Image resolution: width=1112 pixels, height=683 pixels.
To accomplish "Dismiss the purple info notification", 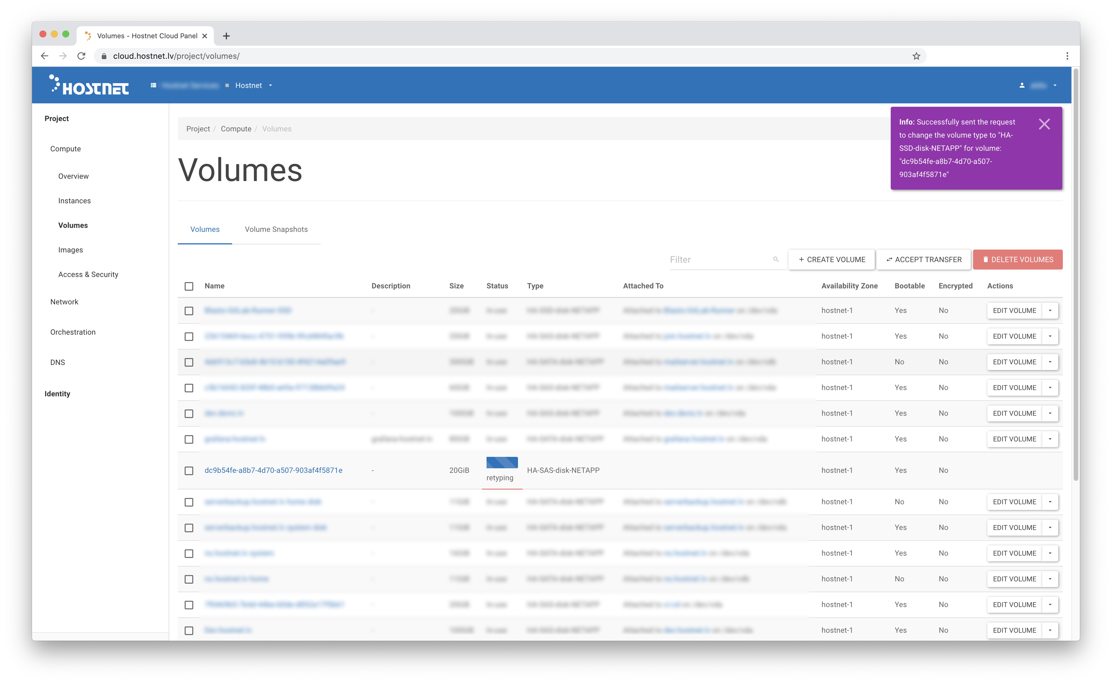I will pyautogui.click(x=1044, y=124).
